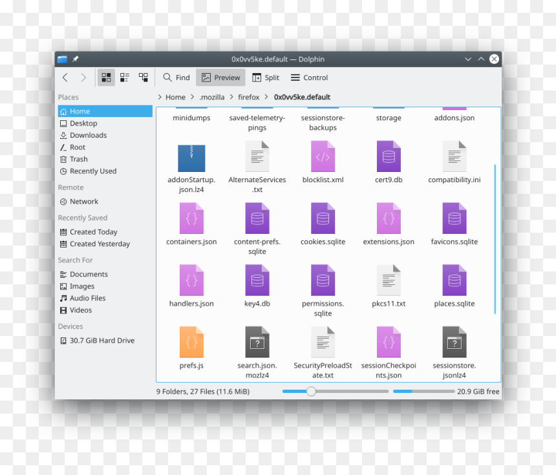Image resolution: width=556 pixels, height=475 pixels.
Task: Click 0x0vv5ke.default breadcrumb segment
Action: 302,97
